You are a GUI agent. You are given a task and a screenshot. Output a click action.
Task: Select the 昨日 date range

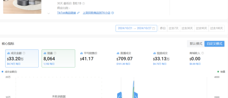tap(163, 28)
